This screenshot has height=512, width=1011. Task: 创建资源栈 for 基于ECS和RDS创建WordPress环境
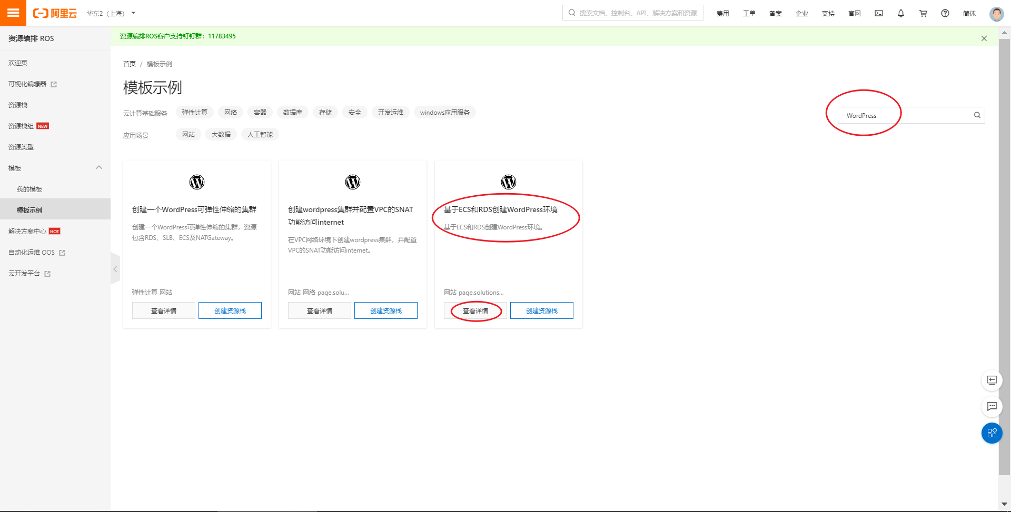(542, 310)
